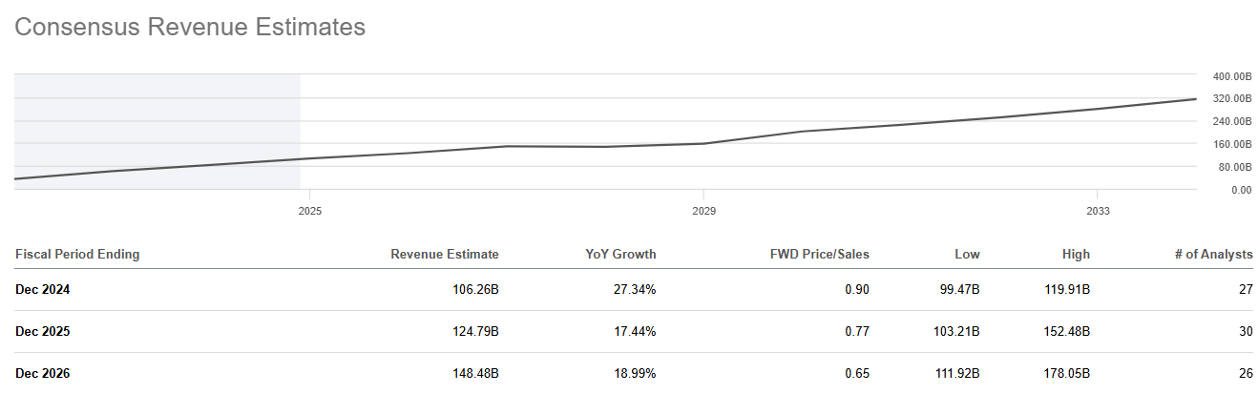Click the shaded historical region of the chart

157,114
